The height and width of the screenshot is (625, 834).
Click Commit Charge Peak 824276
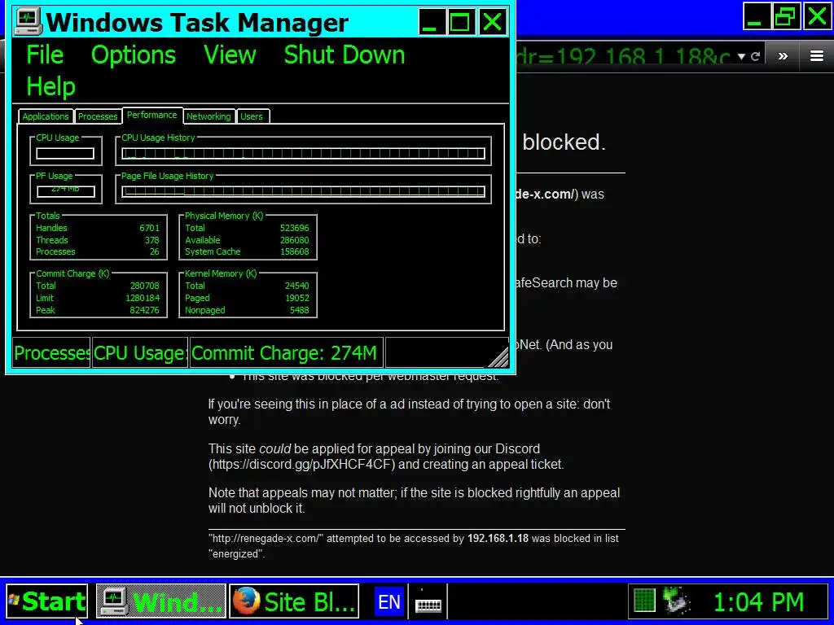coord(145,310)
